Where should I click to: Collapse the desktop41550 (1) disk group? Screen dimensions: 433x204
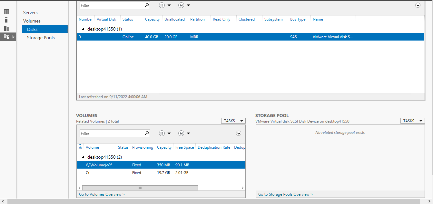point(83,29)
